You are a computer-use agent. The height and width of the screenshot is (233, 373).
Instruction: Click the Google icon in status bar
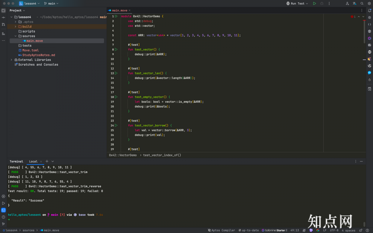318,230
